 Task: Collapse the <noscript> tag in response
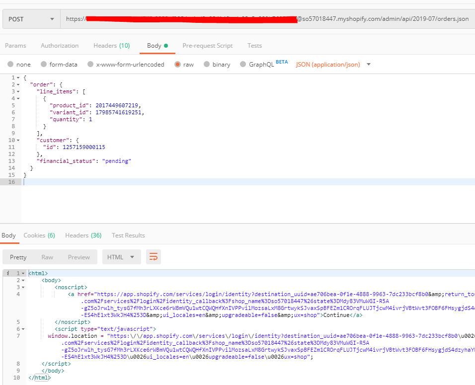tap(23, 288)
